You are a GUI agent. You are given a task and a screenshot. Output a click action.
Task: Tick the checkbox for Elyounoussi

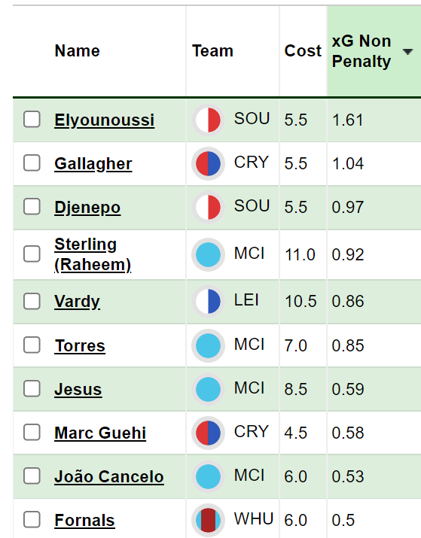click(x=32, y=120)
